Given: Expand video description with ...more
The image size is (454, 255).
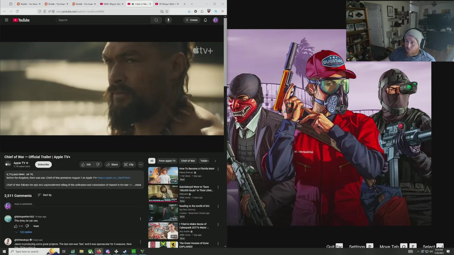Looking at the screenshot, I should [137, 185].
